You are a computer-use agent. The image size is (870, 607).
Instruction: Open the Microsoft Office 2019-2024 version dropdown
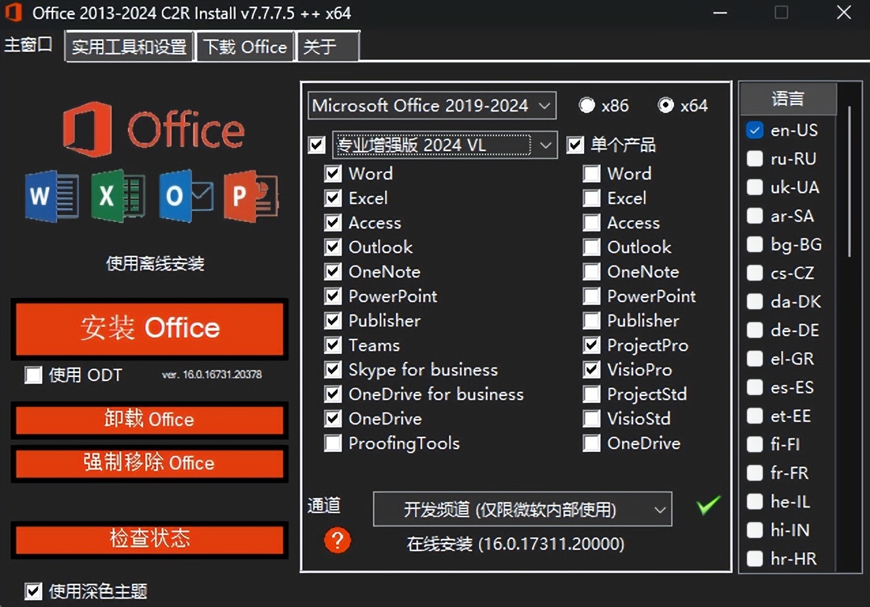(x=432, y=105)
